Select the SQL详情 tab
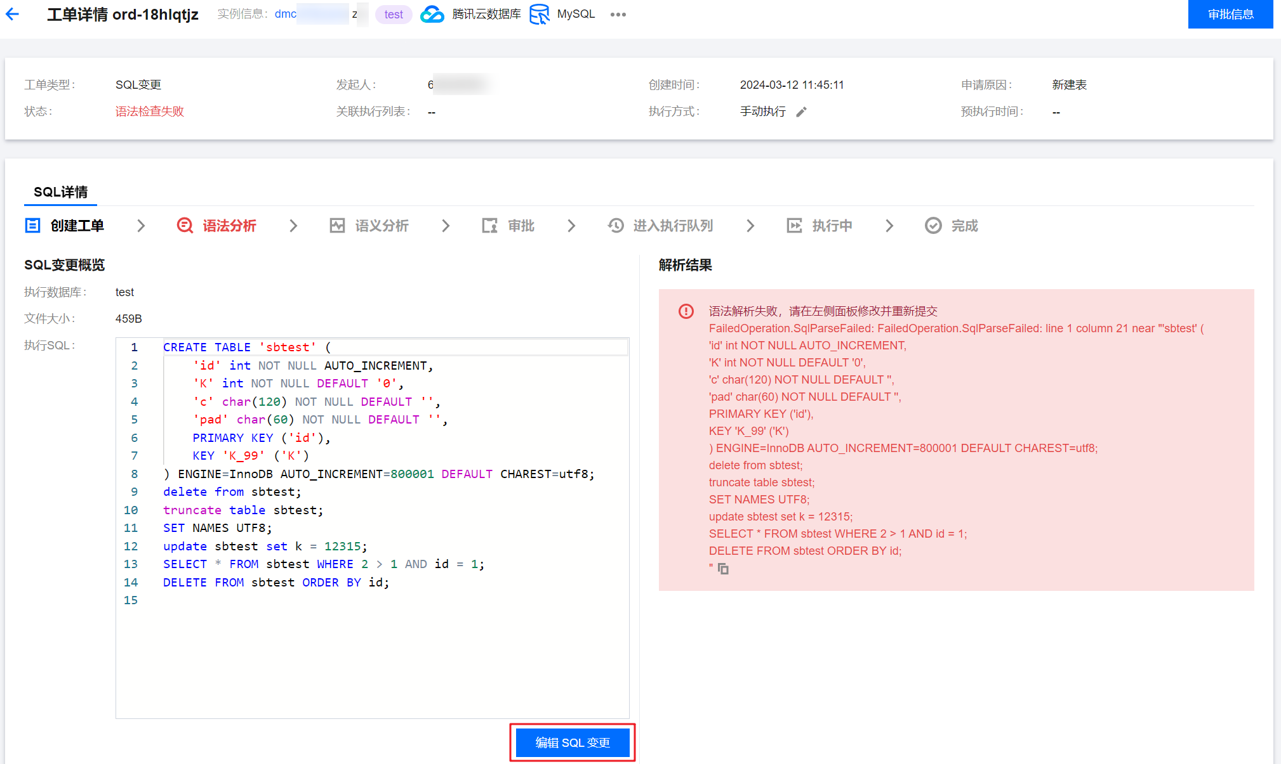Screen dimensions: 1281x764 pos(60,192)
